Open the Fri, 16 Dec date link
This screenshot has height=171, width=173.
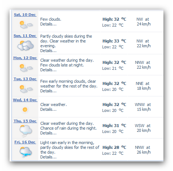click(x=25, y=142)
